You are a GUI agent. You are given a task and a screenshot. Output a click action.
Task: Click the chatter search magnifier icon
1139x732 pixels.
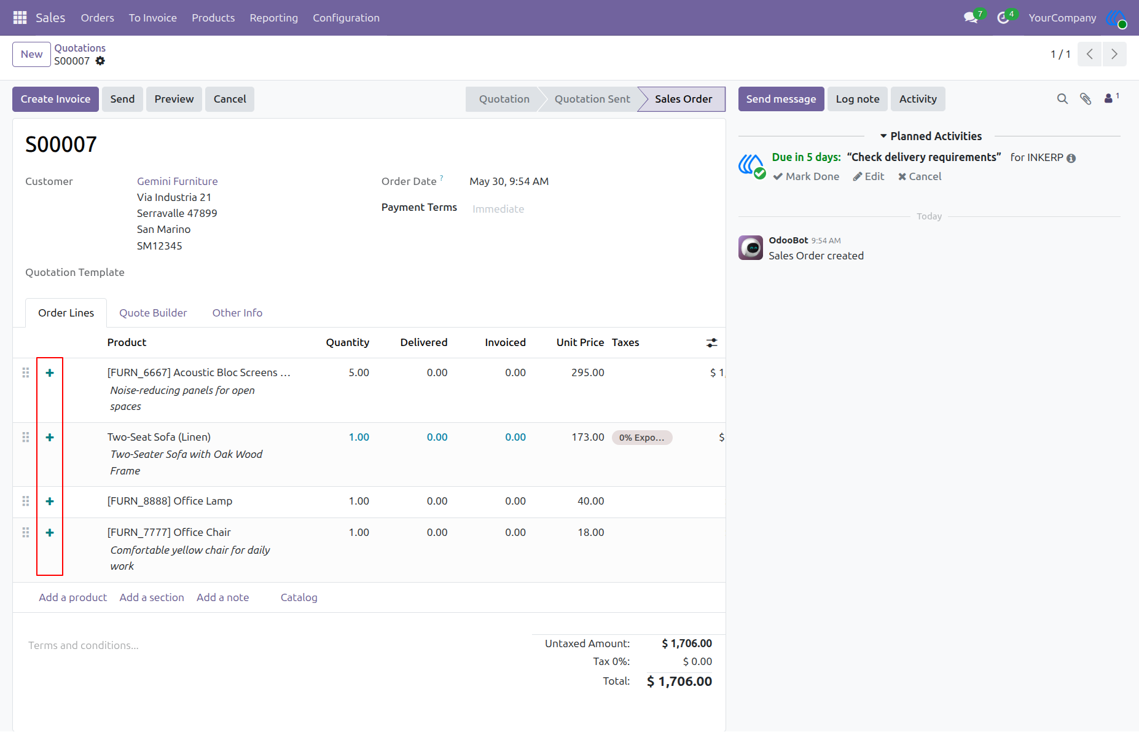1062,99
